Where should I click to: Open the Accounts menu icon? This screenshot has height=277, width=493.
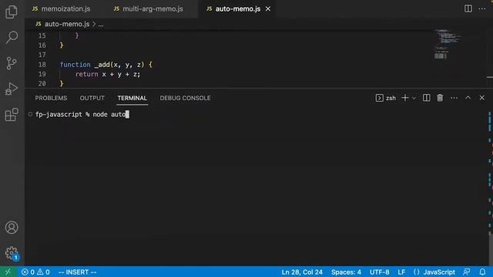point(12,228)
